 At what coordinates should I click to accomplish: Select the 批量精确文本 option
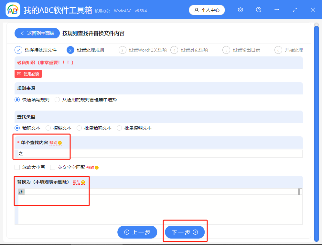click(79, 128)
